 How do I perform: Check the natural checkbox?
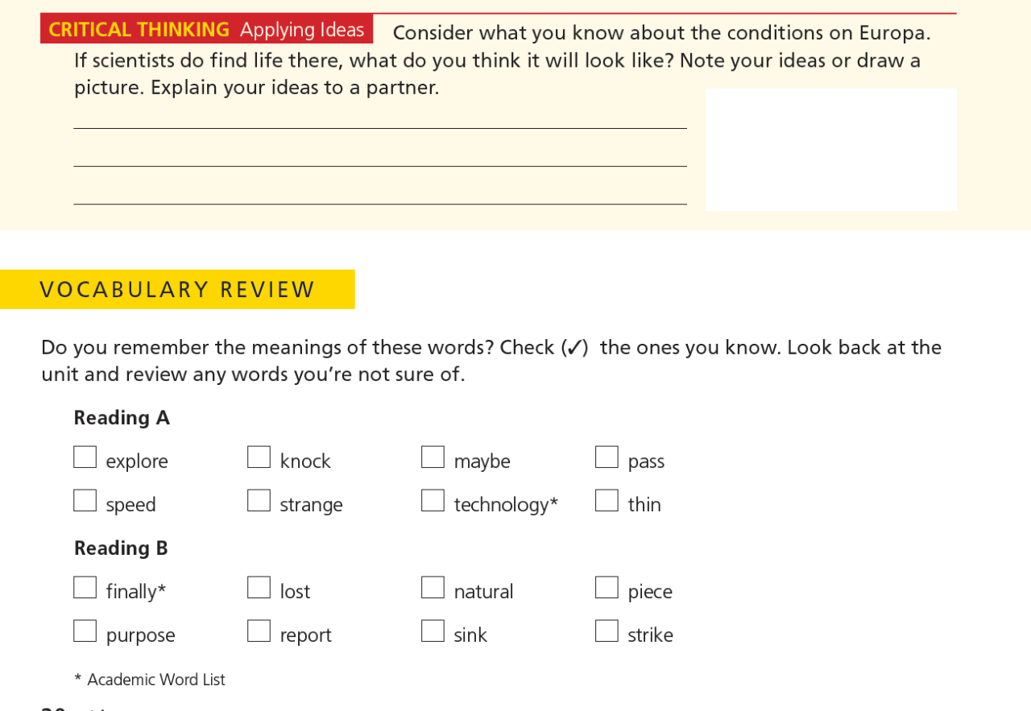(x=433, y=588)
